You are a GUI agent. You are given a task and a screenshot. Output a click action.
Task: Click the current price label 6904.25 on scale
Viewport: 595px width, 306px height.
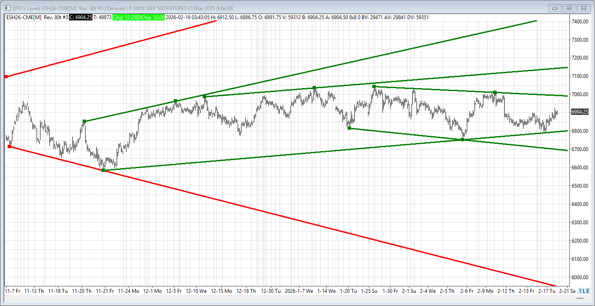[x=580, y=112]
